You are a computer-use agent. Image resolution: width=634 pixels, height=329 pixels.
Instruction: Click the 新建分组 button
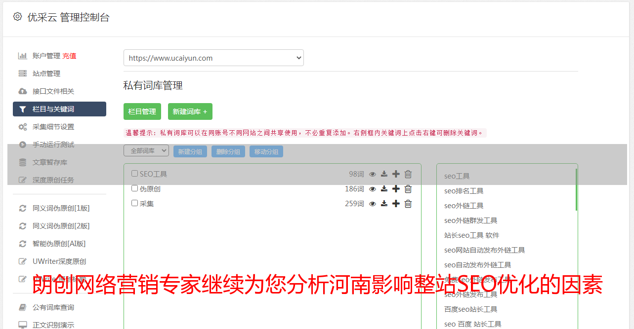click(190, 151)
